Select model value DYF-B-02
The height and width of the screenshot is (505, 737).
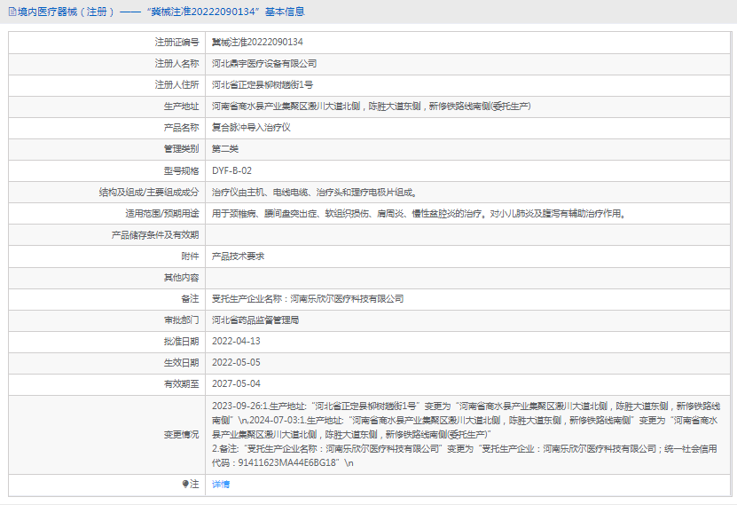(x=231, y=170)
